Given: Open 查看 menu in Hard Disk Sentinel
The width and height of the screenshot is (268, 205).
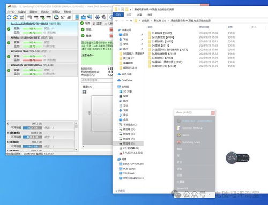Looking at the screenshot, I should (33, 12).
